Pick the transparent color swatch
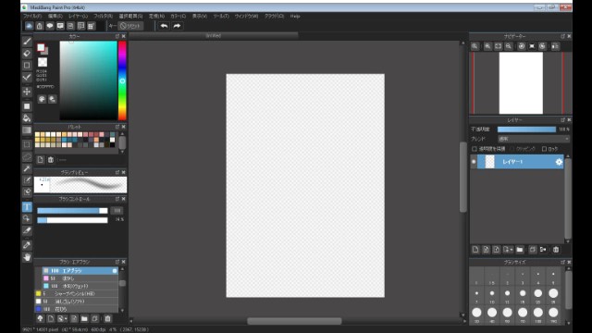Image resolution: width=592 pixels, height=333 pixels. (43, 62)
